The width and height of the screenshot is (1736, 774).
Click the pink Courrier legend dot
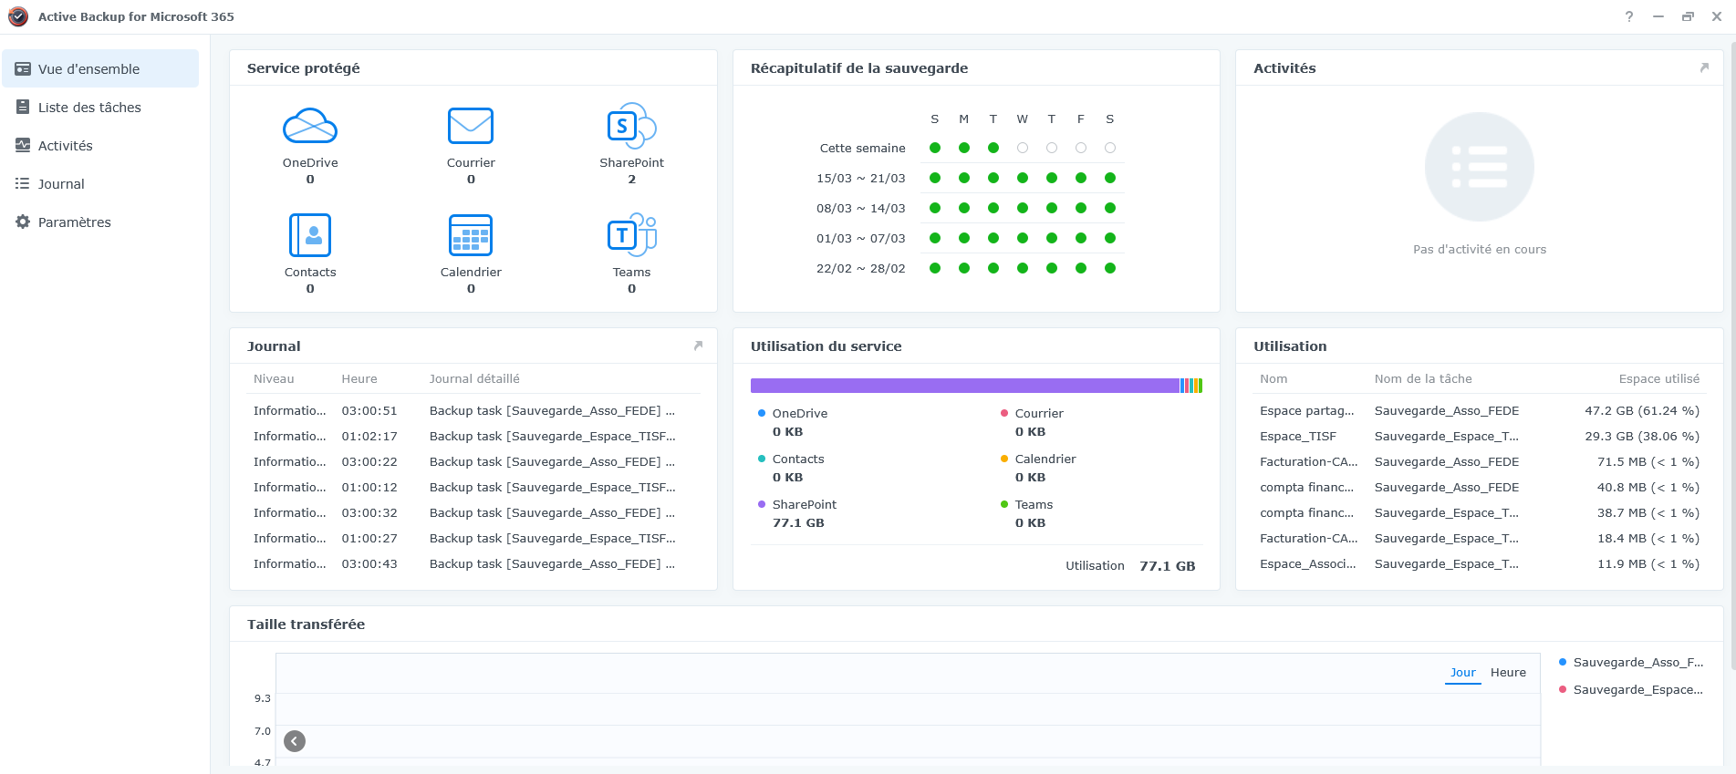(x=1004, y=413)
